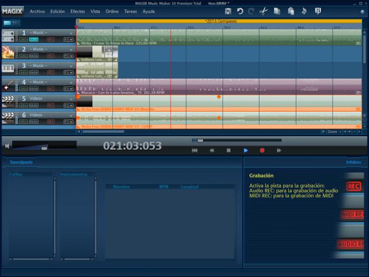Open the Archivo menu
369x277 pixels.
[37, 12]
